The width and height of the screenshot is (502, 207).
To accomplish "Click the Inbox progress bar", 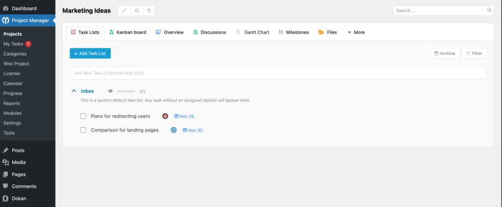I will click(x=126, y=91).
